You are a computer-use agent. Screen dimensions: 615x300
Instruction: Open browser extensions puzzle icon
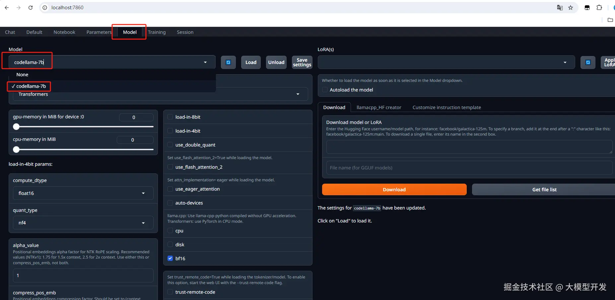(599, 8)
